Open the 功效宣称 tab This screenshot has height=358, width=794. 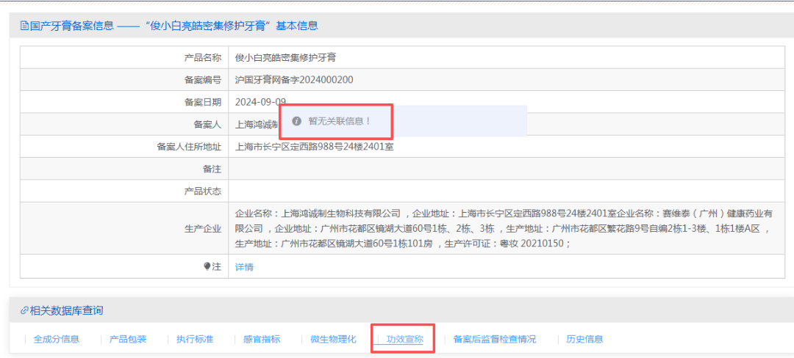click(x=405, y=339)
